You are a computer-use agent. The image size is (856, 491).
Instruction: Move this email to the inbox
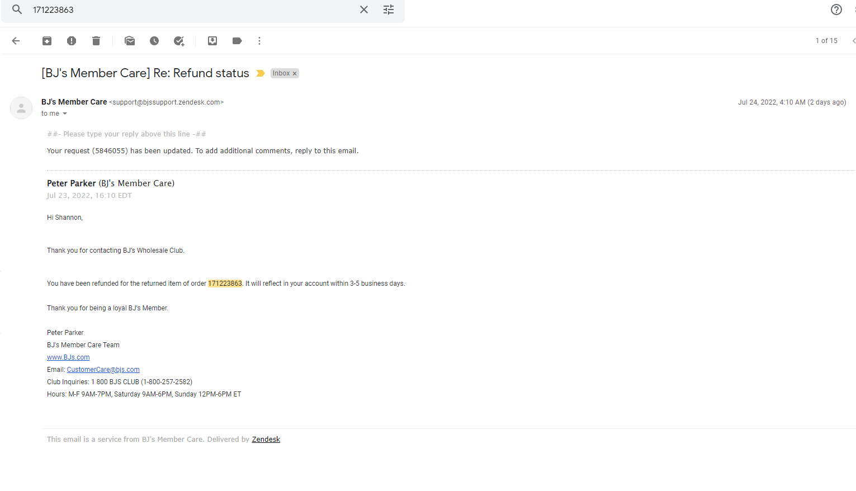click(x=212, y=41)
